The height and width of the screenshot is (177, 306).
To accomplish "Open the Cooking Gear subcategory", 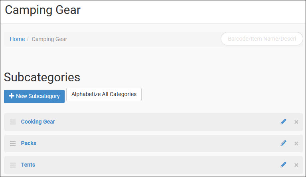I will pos(38,122).
